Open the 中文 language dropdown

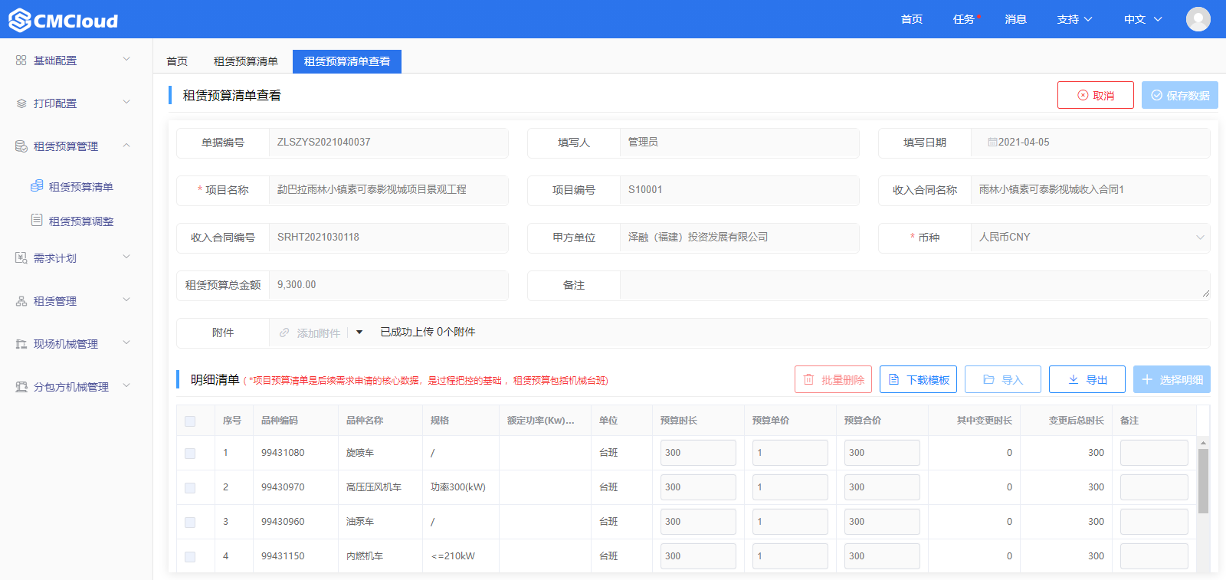(x=1142, y=19)
